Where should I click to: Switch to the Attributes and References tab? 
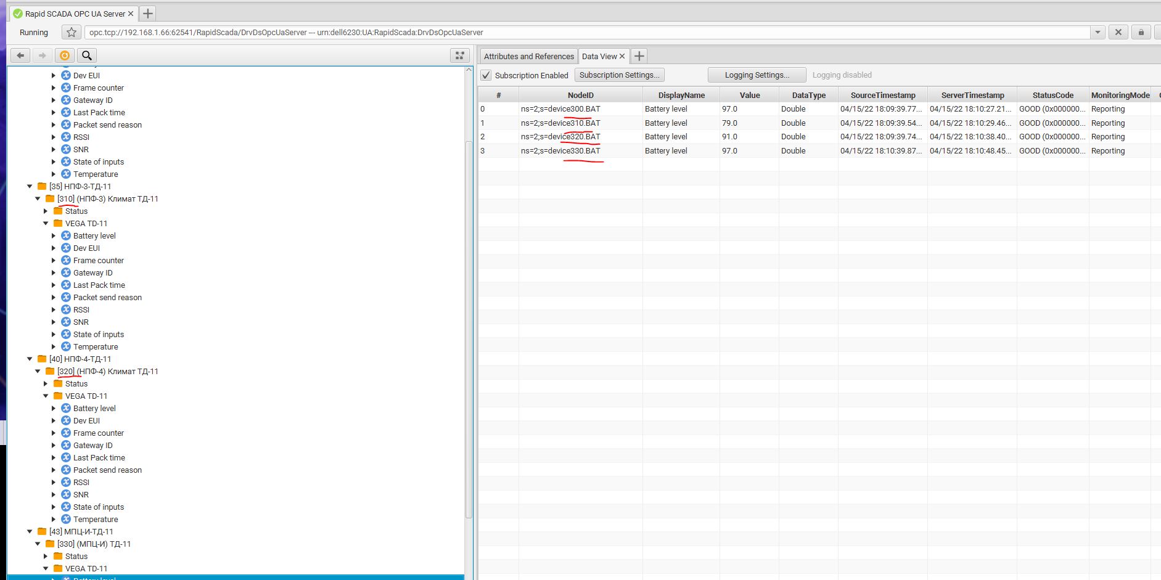[528, 56]
